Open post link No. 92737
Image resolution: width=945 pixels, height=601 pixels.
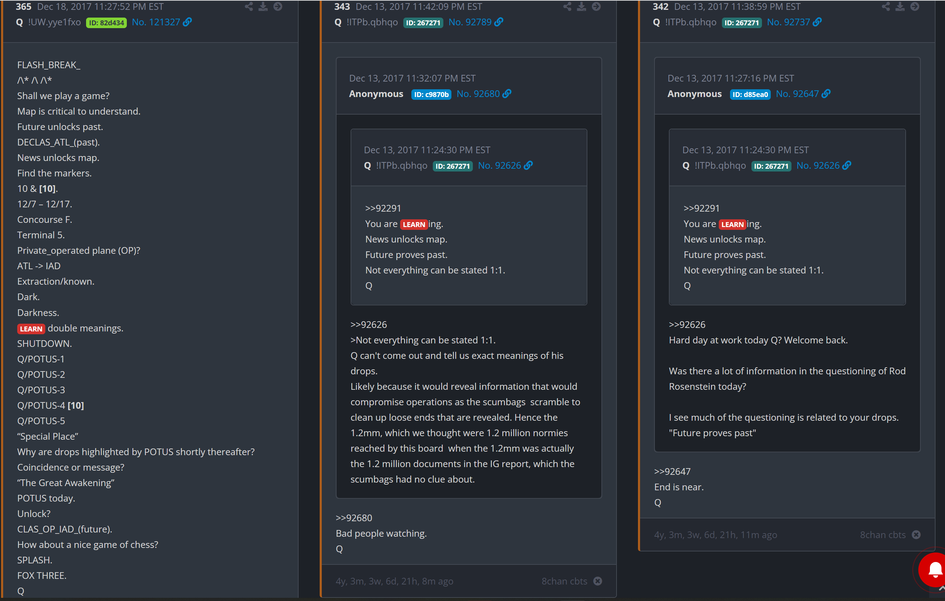click(x=788, y=22)
